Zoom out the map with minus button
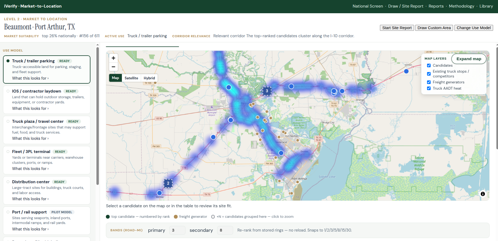The width and height of the screenshot is (498, 241). pos(113,67)
